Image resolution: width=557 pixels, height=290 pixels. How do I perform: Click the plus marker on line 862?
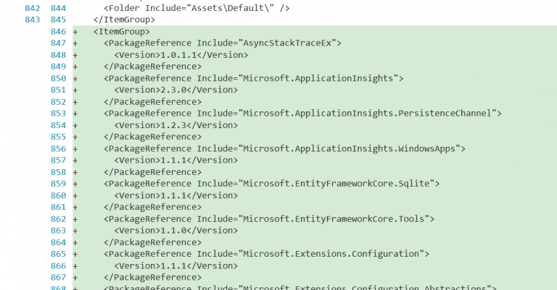tap(75, 219)
